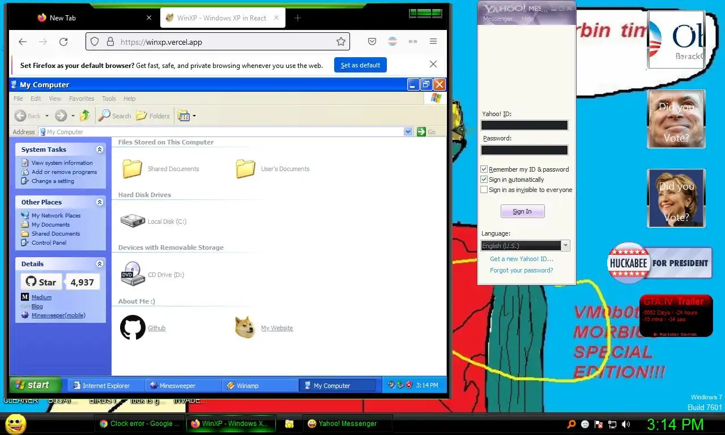Viewport: 725px width, 435px height.
Task: Open the View menu in My Computer
Action: (55, 99)
